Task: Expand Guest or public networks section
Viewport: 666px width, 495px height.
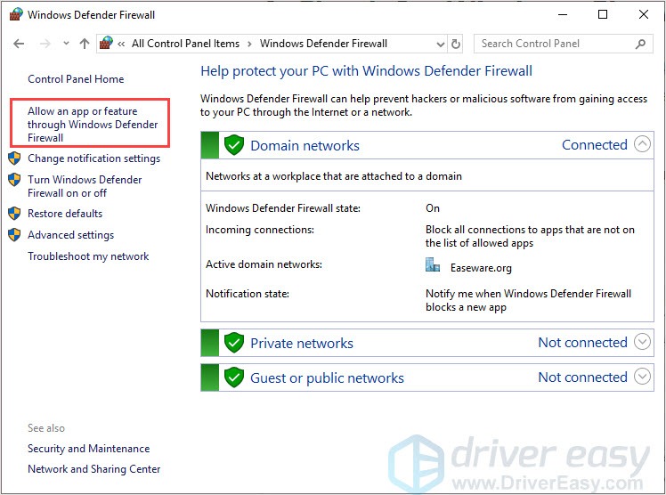Action: pyautogui.click(x=642, y=377)
